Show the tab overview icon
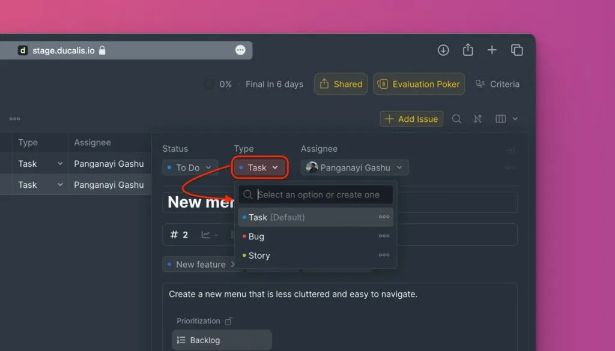 [x=517, y=50]
